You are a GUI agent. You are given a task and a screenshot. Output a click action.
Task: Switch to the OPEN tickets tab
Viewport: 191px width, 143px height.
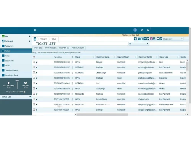click(38, 48)
